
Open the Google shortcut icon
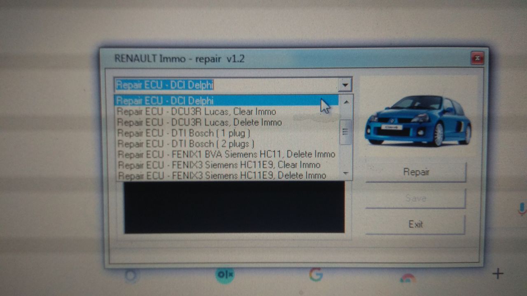point(316,274)
